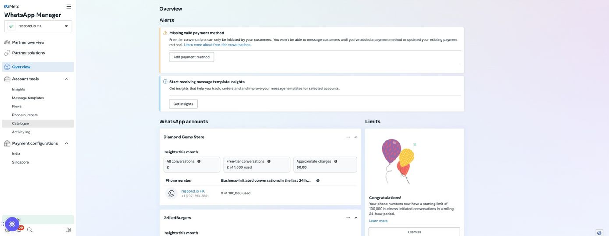Viewport: 609px width, 236px height.
Task: Open three-dot menu for GrilledBurgers account
Action: click(348, 218)
